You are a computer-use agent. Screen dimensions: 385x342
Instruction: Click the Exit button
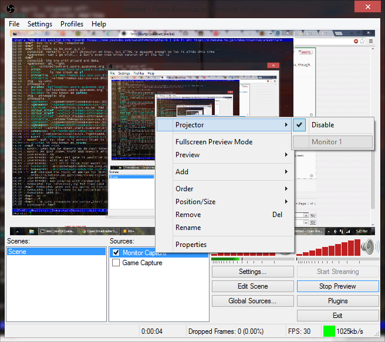337,316
